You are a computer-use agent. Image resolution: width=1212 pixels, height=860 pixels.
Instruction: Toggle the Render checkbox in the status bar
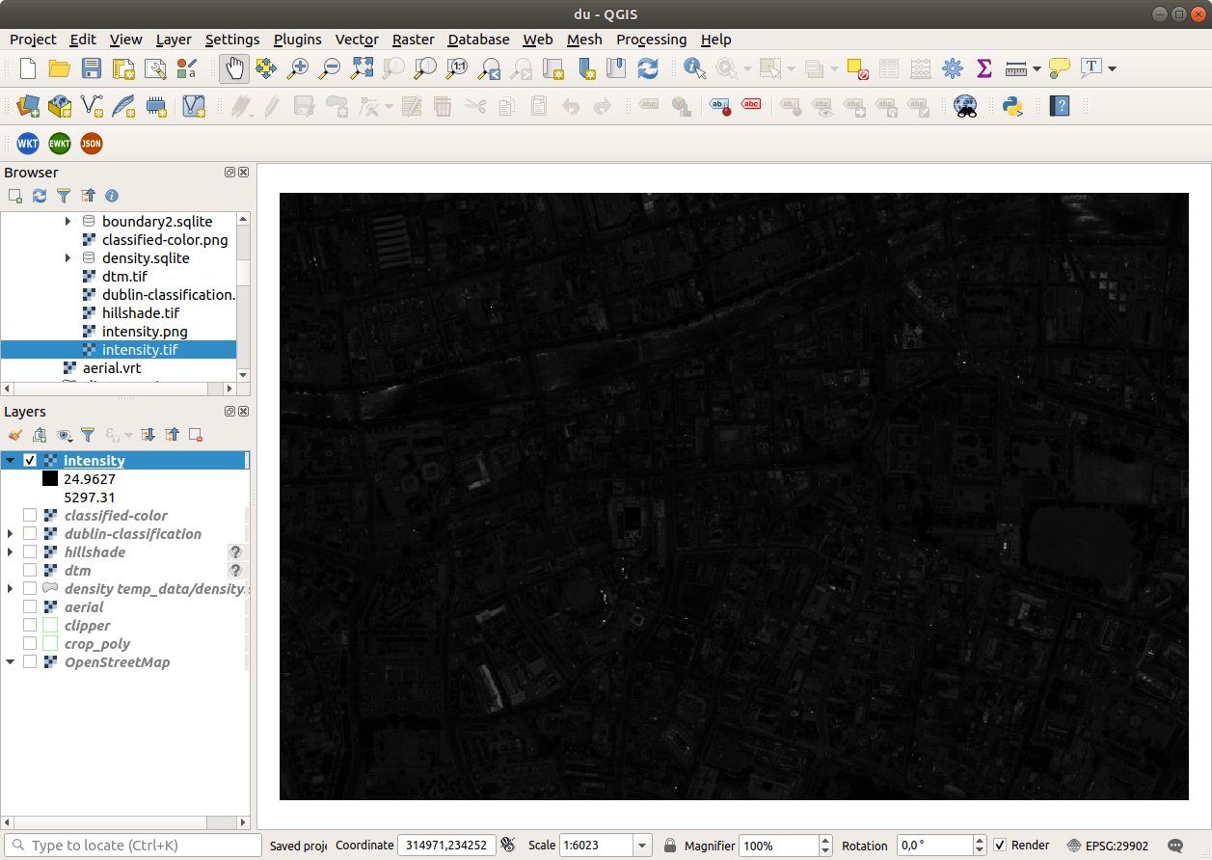point(1001,845)
